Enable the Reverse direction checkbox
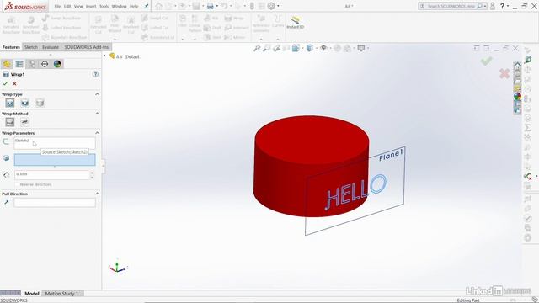Screen dimensions: 539x303 [x=17, y=184]
